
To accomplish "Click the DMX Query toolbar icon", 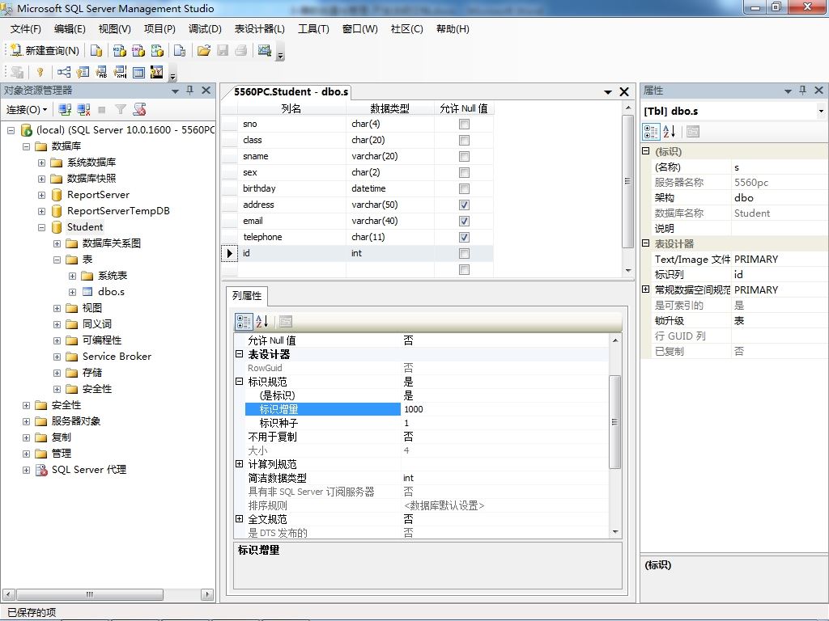I will click(x=138, y=51).
